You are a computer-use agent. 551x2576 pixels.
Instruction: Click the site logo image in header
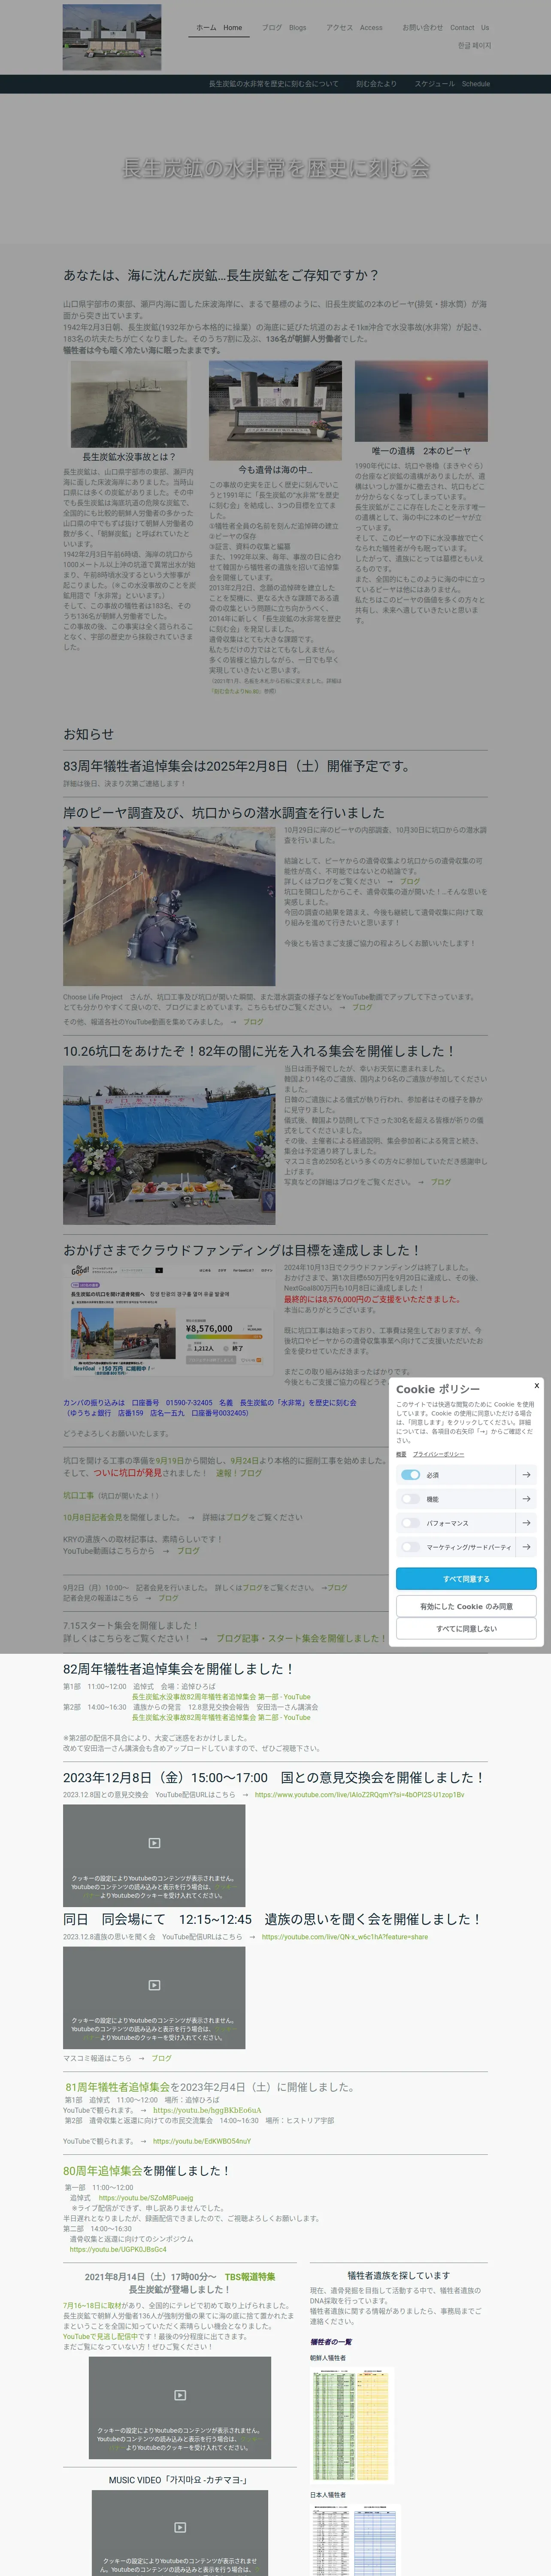coord(112,37)
